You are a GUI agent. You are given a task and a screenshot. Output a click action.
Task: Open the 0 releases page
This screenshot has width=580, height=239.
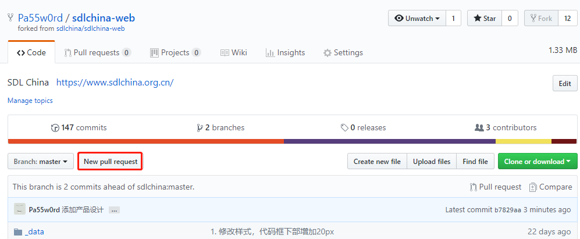click(364, 127)
